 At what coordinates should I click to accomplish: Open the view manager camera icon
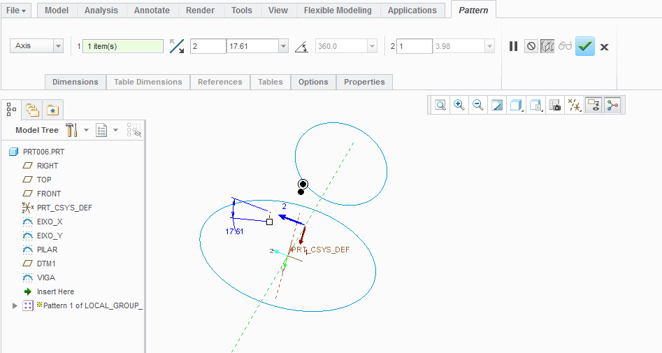pos(555,105)
